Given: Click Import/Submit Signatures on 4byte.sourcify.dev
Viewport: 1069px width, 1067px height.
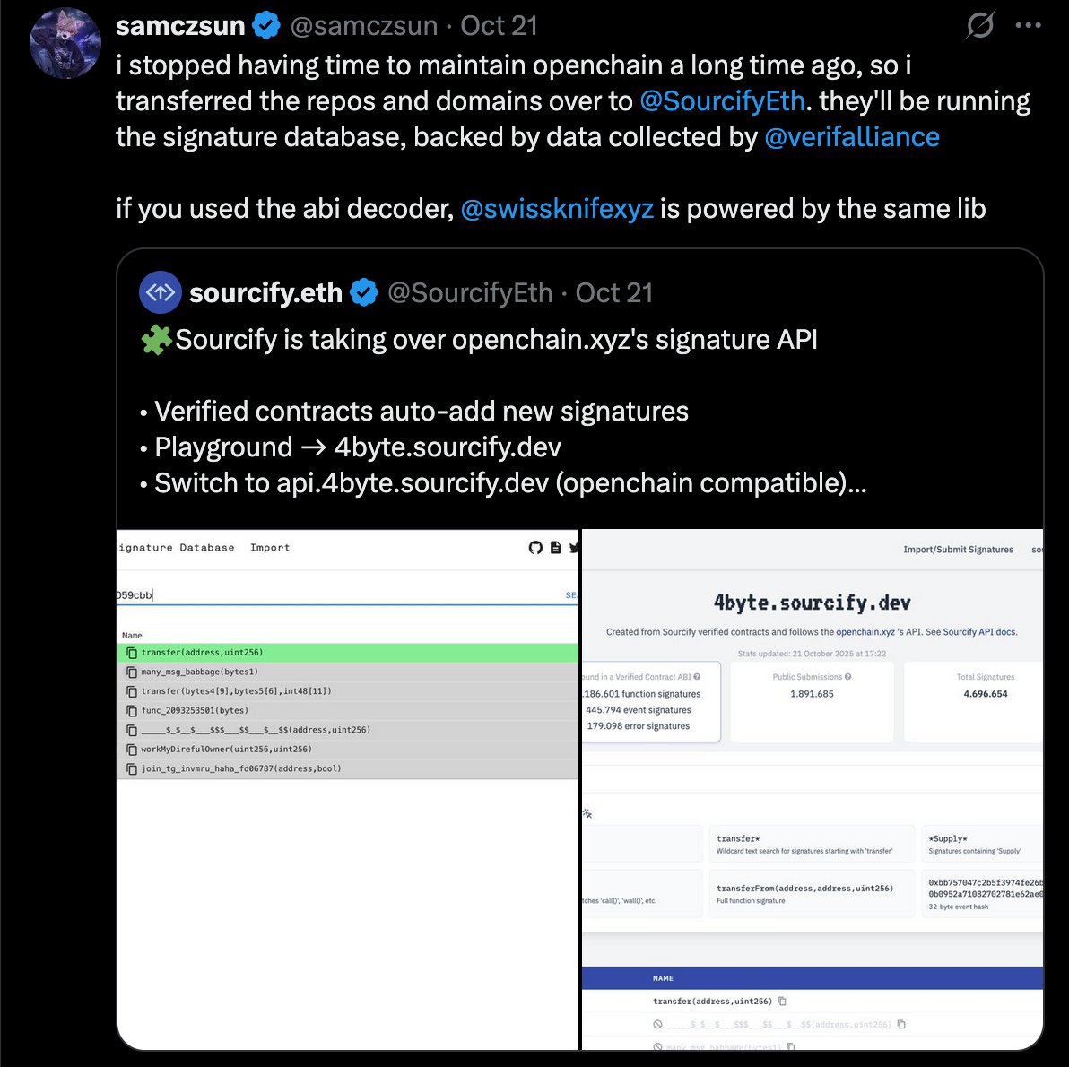Looking at the screenshot, I should coord(958,549).
